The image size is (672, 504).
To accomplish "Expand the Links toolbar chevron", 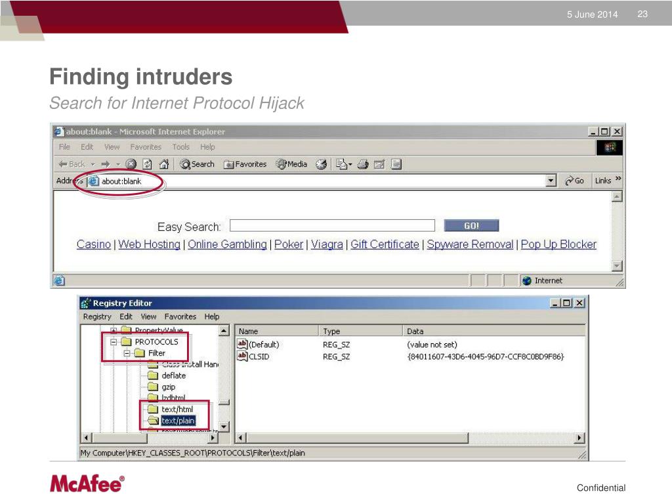I will [618, 178].
